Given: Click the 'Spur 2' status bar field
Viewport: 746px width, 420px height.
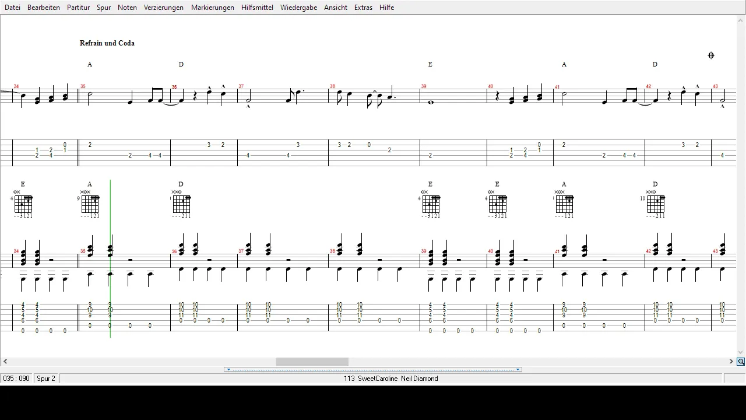Looking at the screenshot, I should 46,379.
